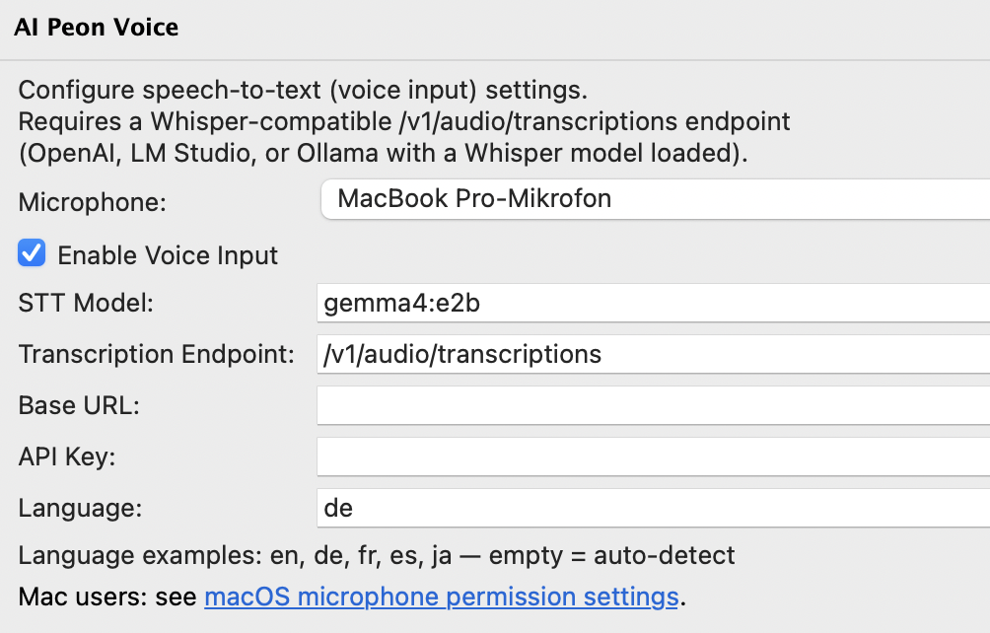Click the "API Key:" label
Screen dimensions: 990x633
coord(67,457)
